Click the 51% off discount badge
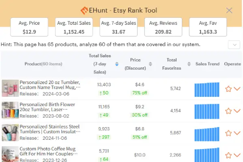Viewport: 243px width, 162px height. 140,137
